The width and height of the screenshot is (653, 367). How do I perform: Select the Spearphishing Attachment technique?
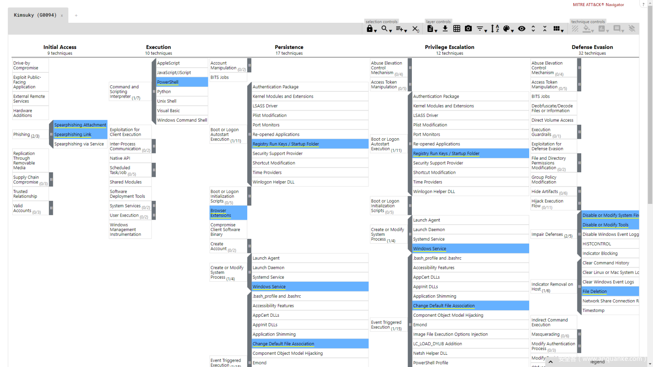click(x=80, y=125)
